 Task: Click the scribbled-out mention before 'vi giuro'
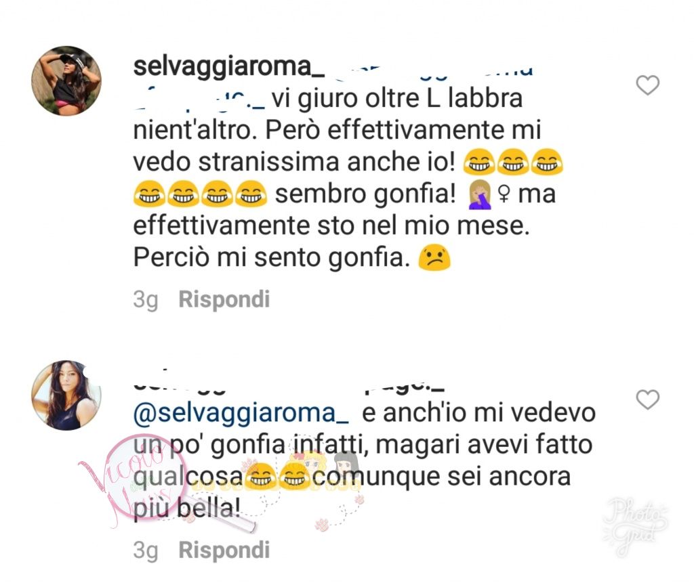[199, 100]
